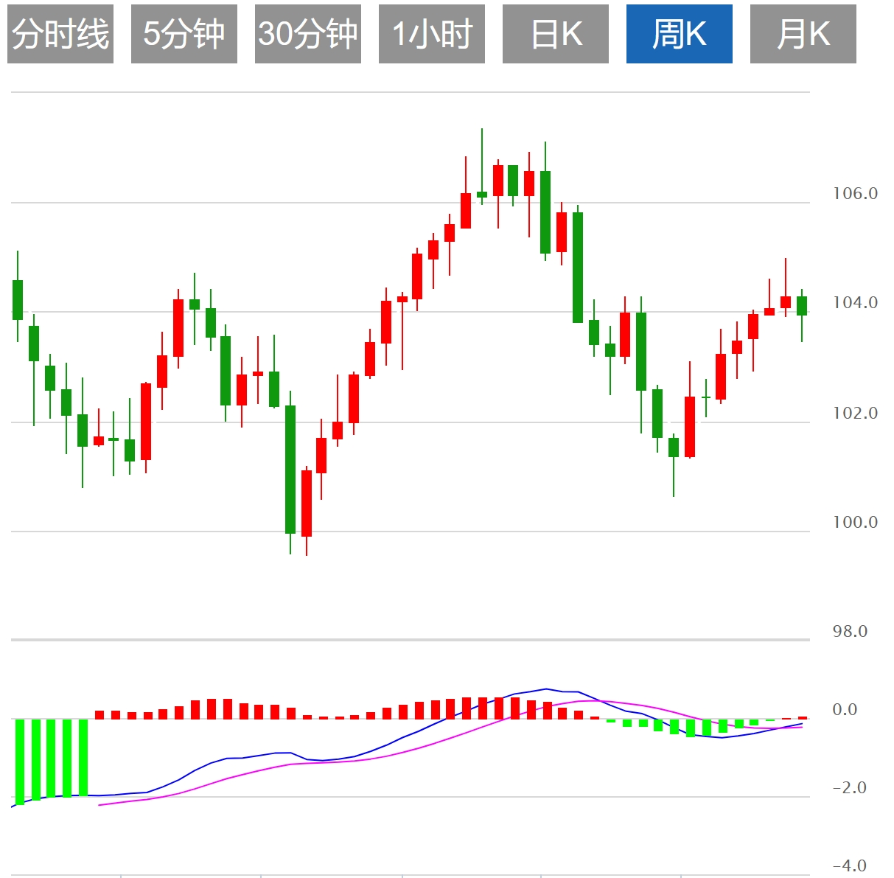Image resolution: width=894 pixels, height=878 pixels.
Task: Click the blue MACD line peak
Action: pyautogui.click(x=546, y=689)
